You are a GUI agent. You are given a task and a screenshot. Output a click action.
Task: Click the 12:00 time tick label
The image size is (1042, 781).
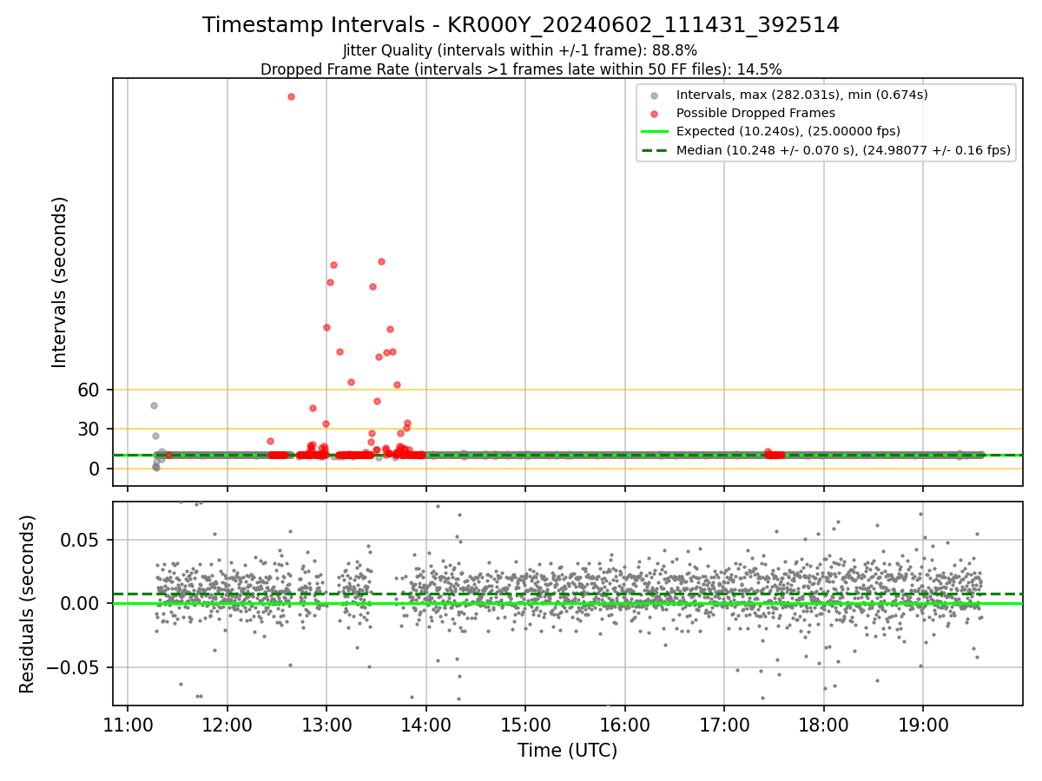coord(228,724)
